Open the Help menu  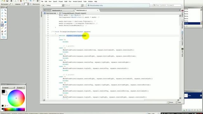pyautogui.click(x=96, y=1)
